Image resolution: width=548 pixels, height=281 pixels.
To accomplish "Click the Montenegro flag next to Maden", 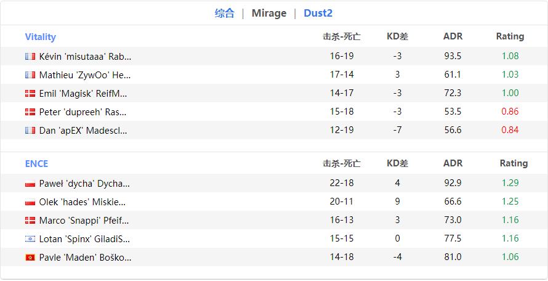I will click(30, 257).
